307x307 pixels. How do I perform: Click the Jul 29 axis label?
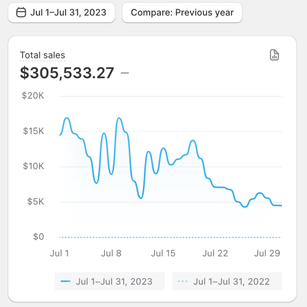pos(267,253)
